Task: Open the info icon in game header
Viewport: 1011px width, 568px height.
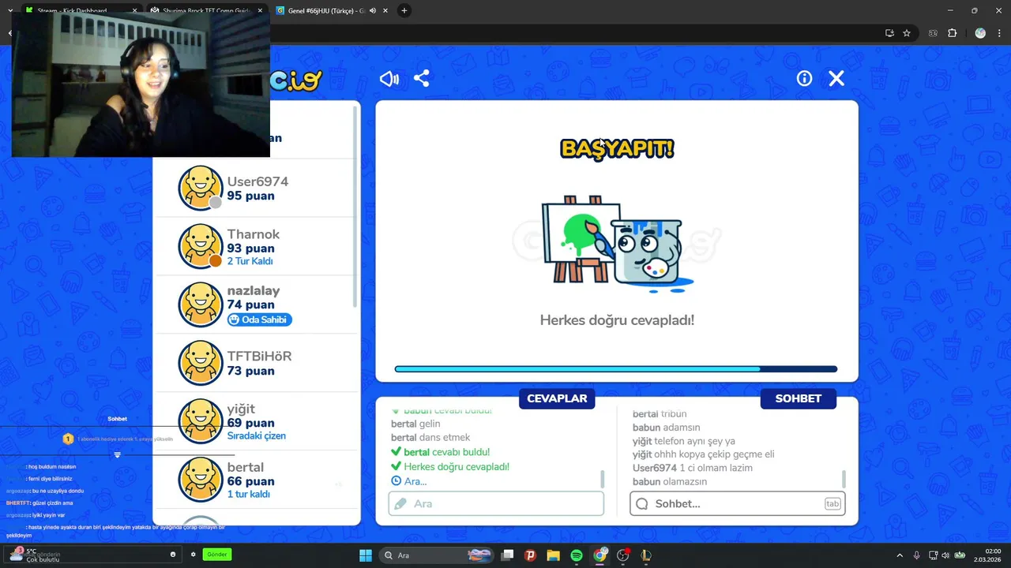Action: click(804, 78)
